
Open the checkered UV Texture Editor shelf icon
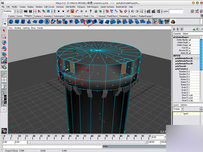click(x=155, y=22)
